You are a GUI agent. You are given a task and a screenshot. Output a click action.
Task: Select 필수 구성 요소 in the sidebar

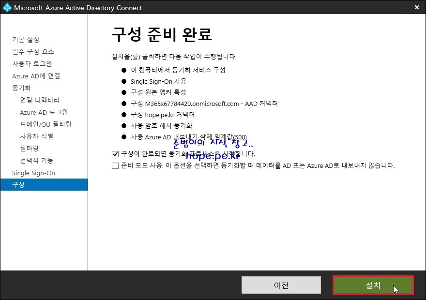[33, 52]
